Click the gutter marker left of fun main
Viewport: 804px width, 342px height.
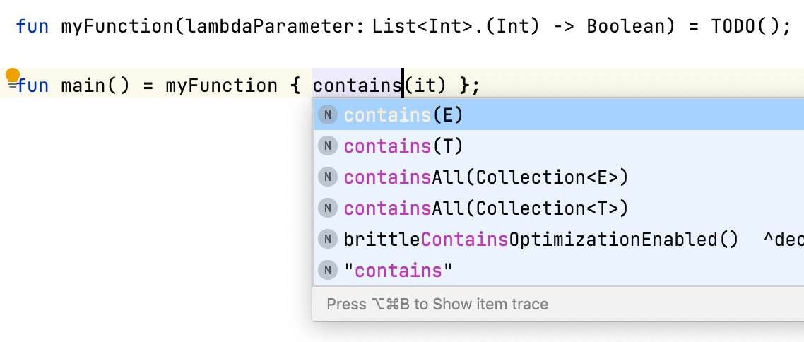(x=12, y=87)
